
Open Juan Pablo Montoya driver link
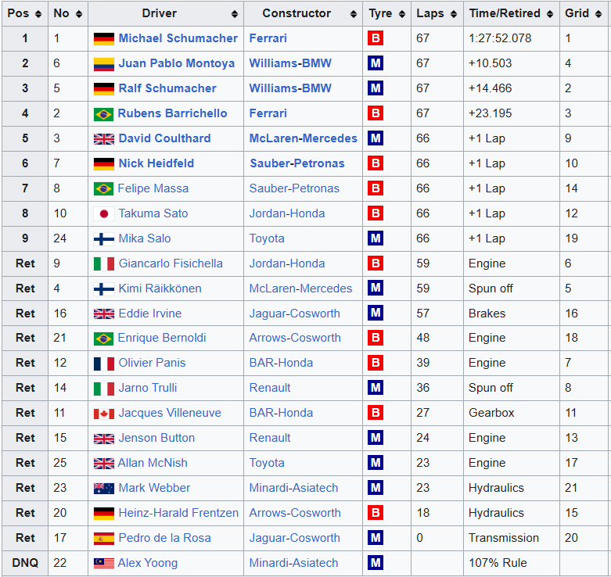[177, 63]
